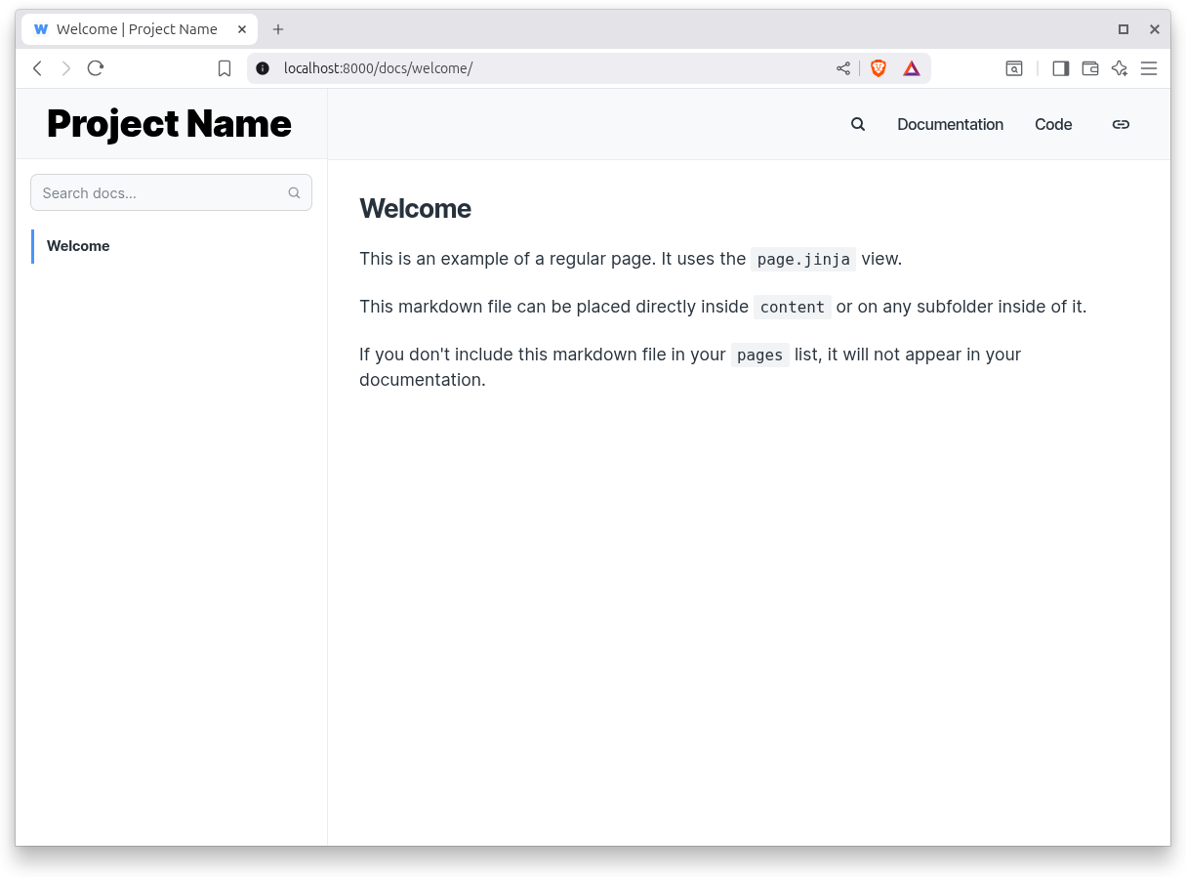Open Leo AI assistant
1186x877 pixels.
(x=1119, y=68)
